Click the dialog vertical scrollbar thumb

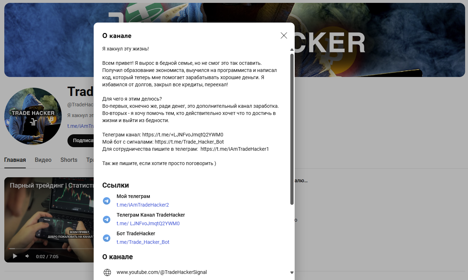tap(292, 129)
